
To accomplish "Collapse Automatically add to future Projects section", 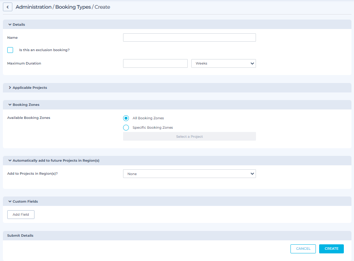I will [10, 161].
